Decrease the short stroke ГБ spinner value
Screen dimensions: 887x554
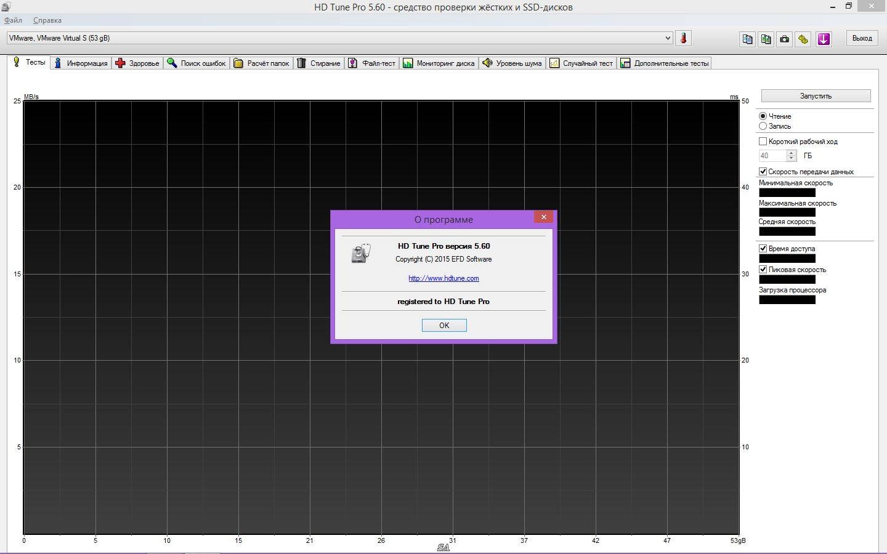792,158
